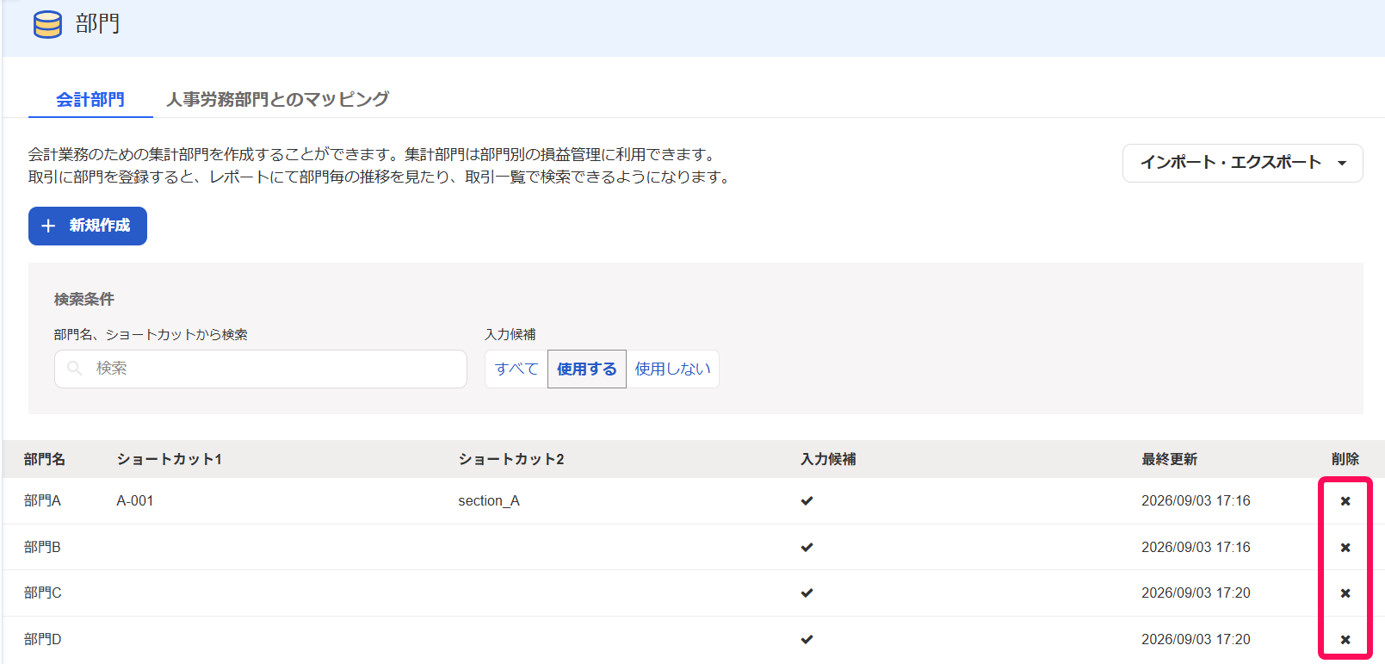Screen dimensions: 1385x664
Task: Focus the 検索 department search field
Action: (x=261, y=369)
